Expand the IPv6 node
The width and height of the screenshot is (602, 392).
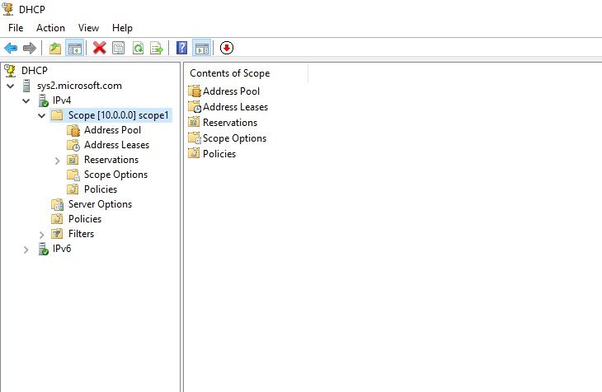[x=26, y=250]
